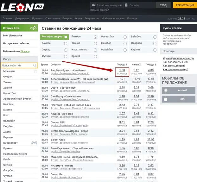Open Как сделать ставку? link
The height and width of the screenshot is (182, 197).
[175, 69]
